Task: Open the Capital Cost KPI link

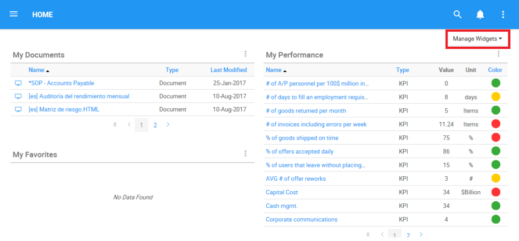Action: (x=282, y=192)
